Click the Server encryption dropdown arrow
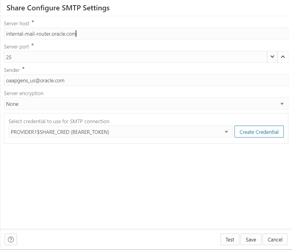The width and height of the screenshot is (292, 250). click(282, 104)
